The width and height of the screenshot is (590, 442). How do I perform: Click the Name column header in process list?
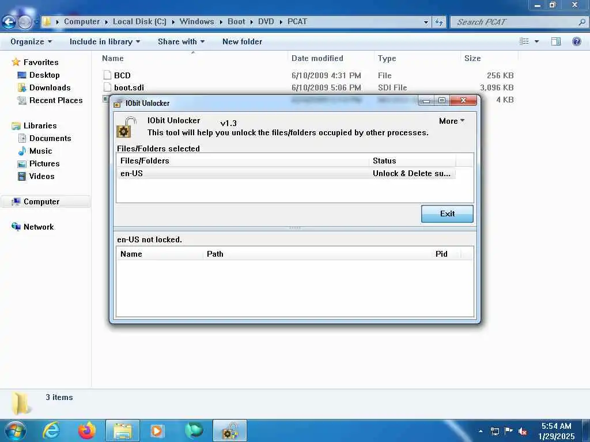131,254
